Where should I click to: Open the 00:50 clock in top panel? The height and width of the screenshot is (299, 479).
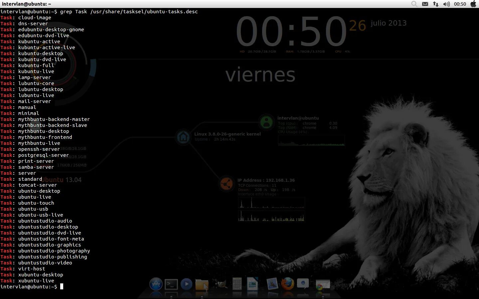tap(460, 4)
